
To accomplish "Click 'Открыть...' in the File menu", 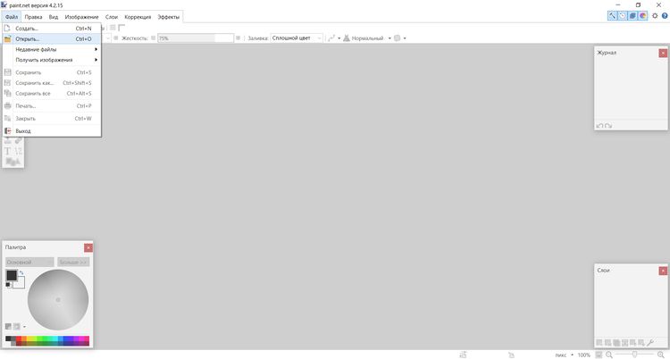I will 28,39.
